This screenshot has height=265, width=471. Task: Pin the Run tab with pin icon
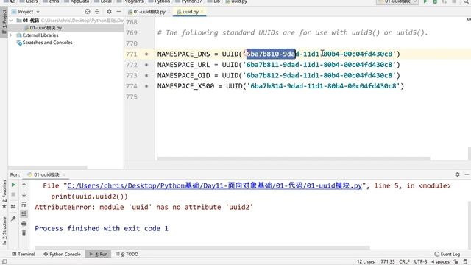[13, 219]
